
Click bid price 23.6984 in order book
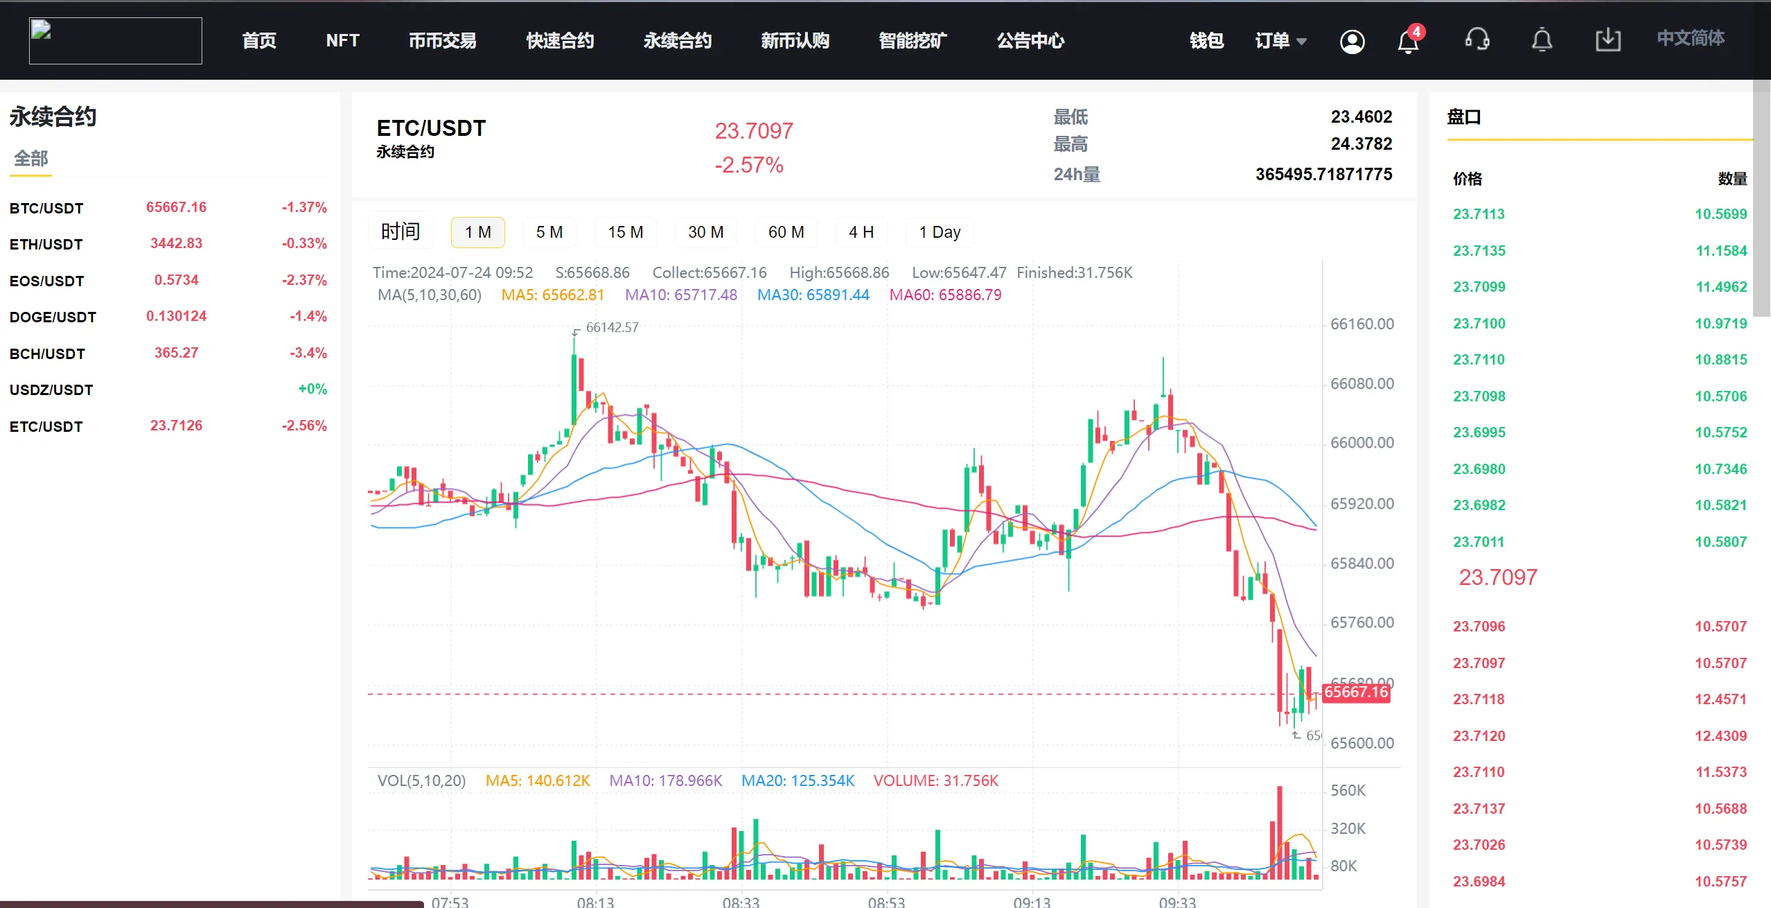click(1479, 882)
